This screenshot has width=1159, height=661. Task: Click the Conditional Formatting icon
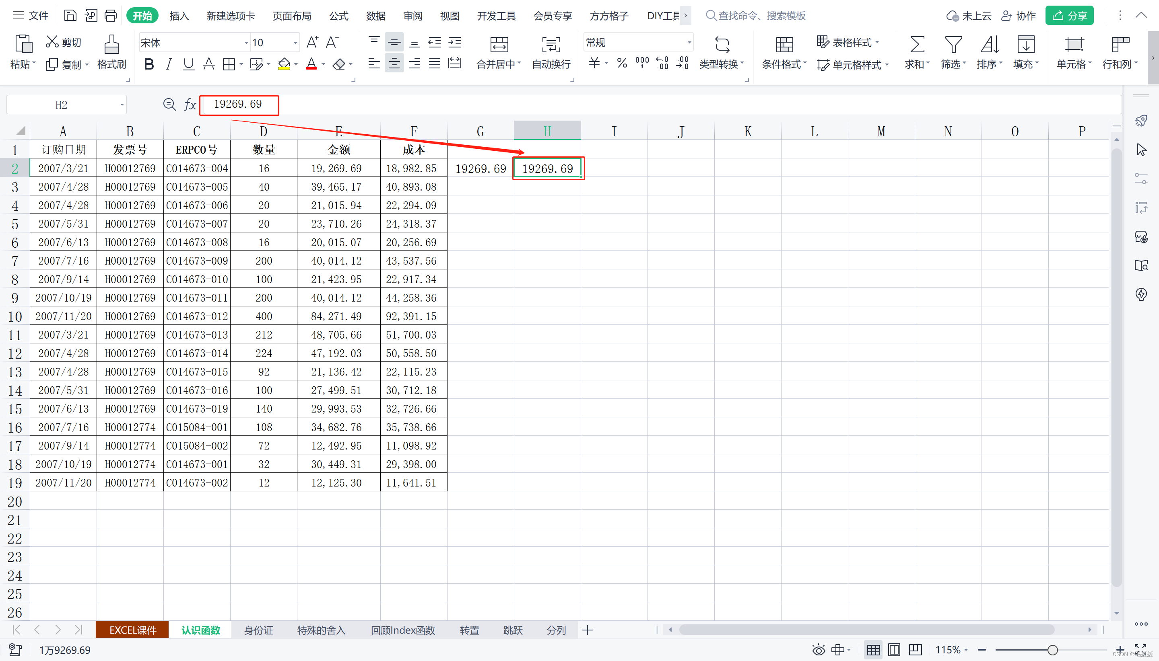point(784,45)
